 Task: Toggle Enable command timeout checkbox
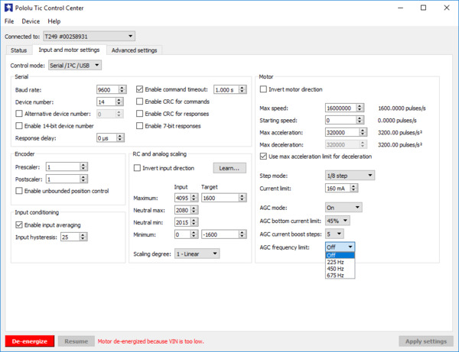coord(140,89)
